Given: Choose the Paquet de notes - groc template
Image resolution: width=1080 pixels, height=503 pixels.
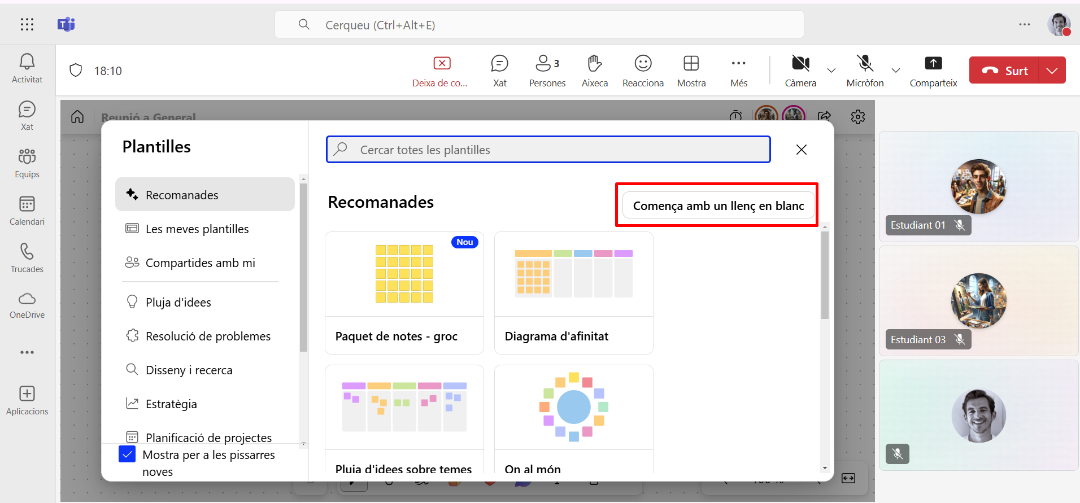Looking at the screenshot, I should (404, 292).
